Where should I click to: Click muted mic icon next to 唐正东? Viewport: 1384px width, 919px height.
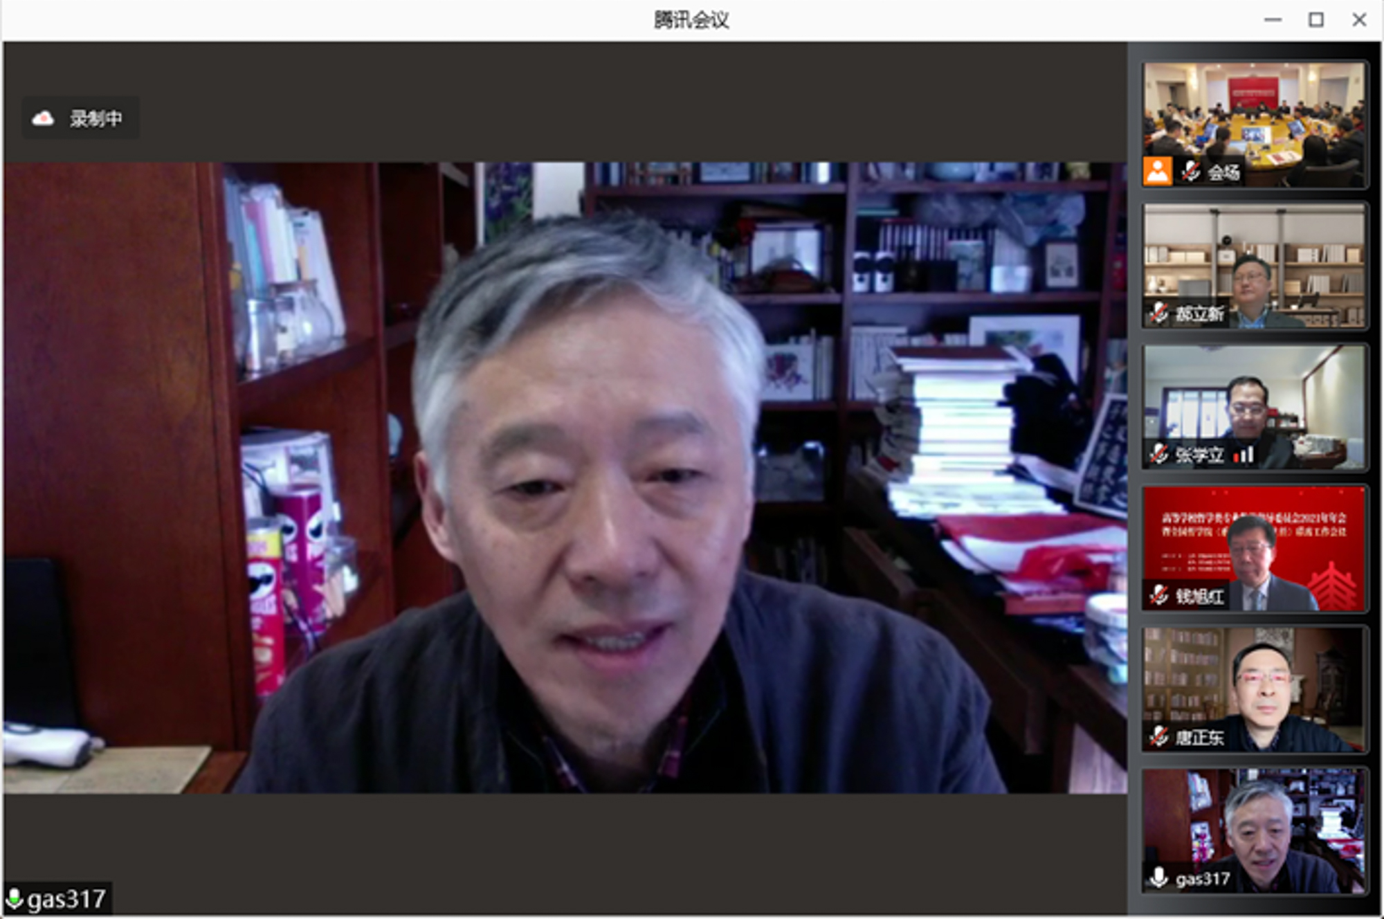tap(1159, 736)
